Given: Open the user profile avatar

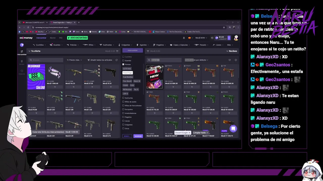Looking at the screenshot, I should 236,38.
